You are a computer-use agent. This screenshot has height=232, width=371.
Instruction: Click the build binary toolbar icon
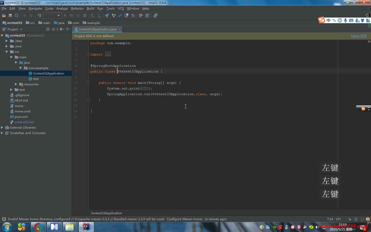(x=39, y=15)
